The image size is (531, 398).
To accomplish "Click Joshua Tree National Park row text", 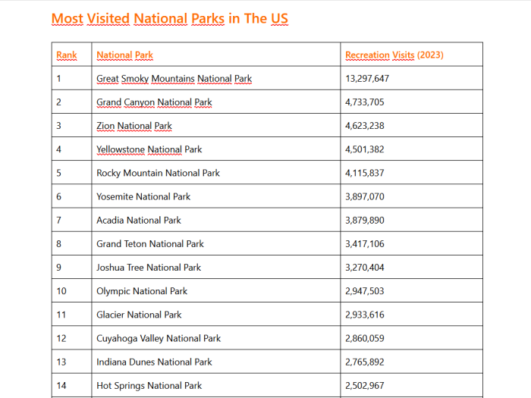I will click(149, 268).
